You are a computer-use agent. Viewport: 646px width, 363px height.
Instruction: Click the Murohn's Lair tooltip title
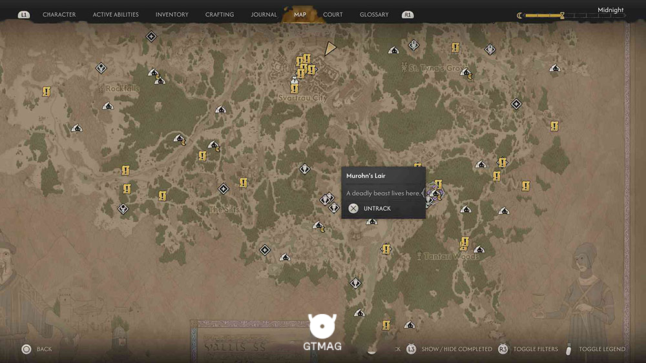click(x=366, y=175)
